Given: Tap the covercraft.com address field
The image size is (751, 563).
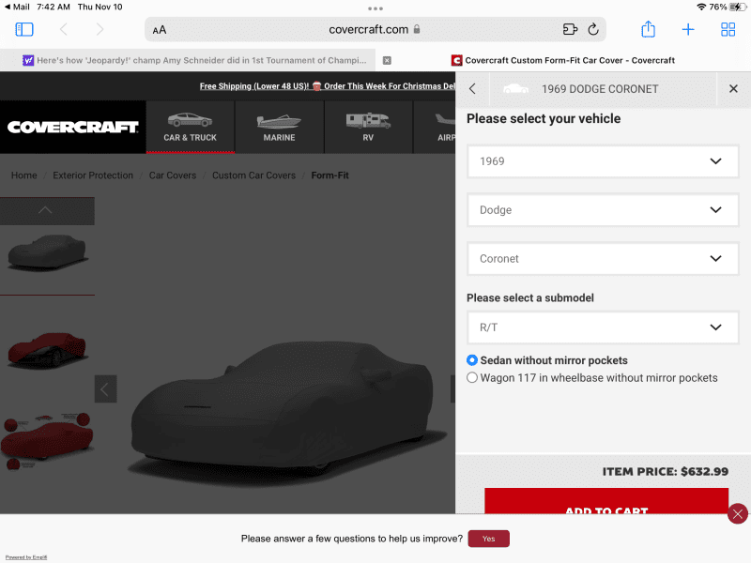Looking at the screenshot, I should [x=375, y=30].
